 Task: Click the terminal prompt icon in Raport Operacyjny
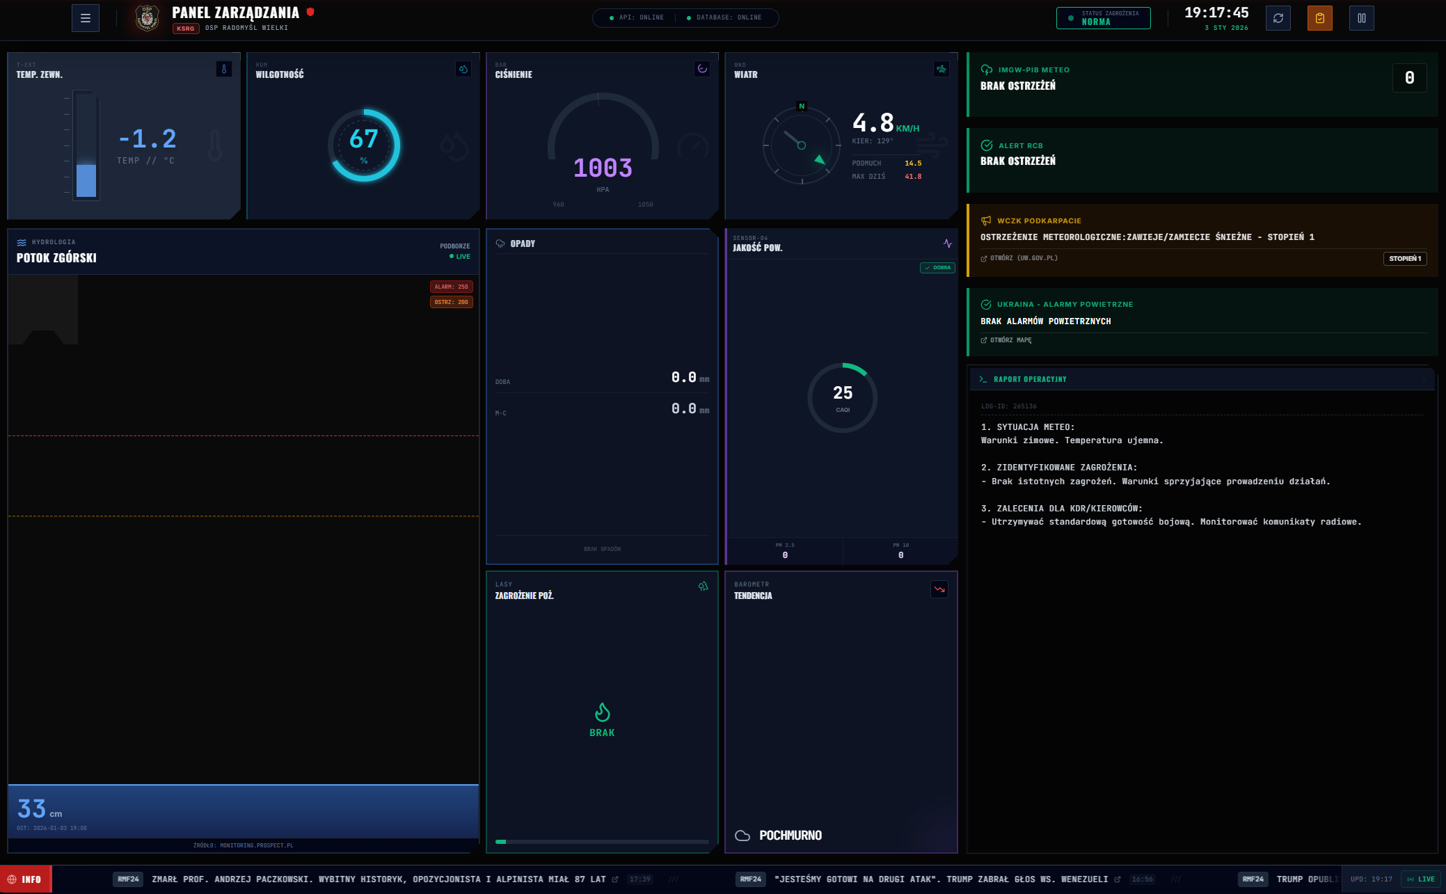click(x=983, y=379)
